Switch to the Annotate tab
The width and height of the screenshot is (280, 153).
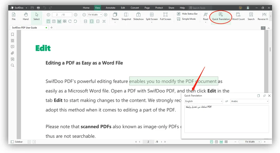point(110,8)
